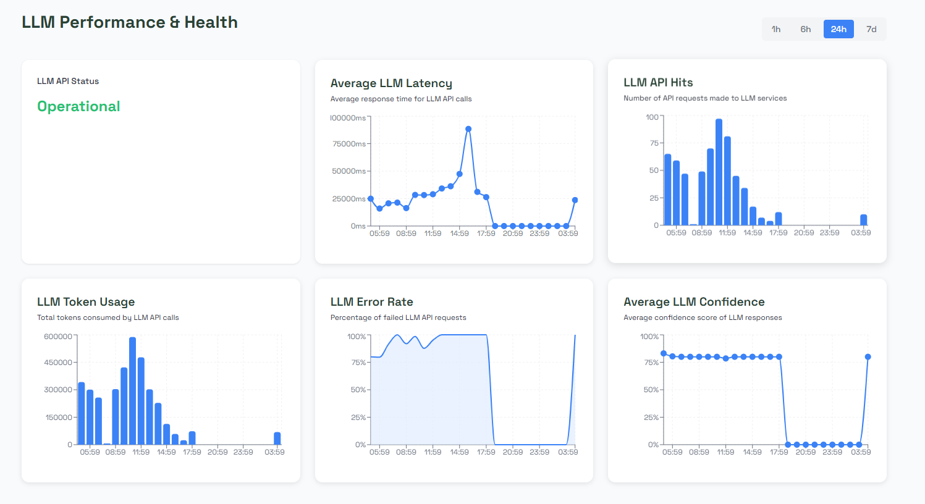
Task: Click the LLM Token Usage card title
Action: tap(86, 302)
